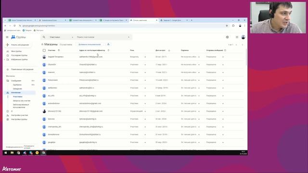Sort by email address column arrow
The image size is (308, 173).
(108, 50)
